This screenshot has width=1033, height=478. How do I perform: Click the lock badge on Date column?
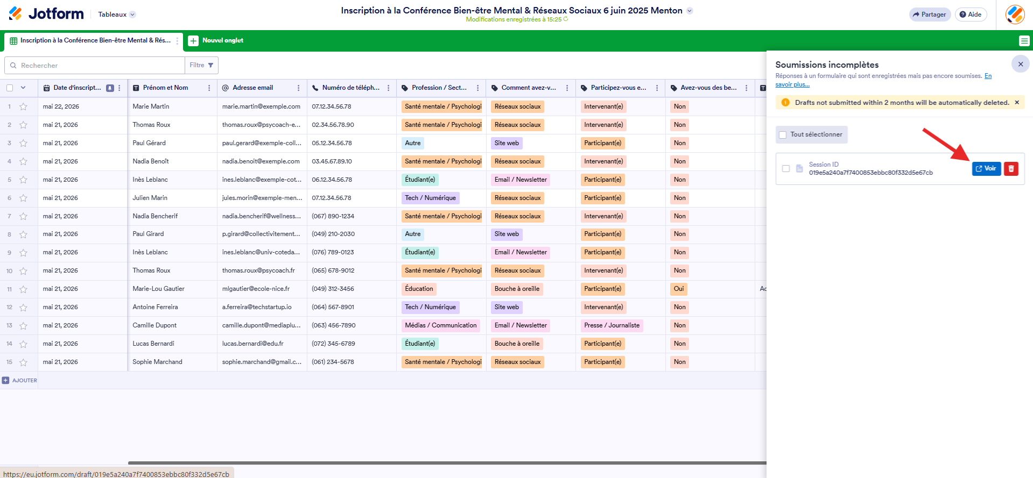tap(110, 88)
